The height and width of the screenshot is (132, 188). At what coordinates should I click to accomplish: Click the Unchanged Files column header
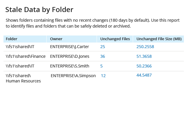tap(115, 39)
